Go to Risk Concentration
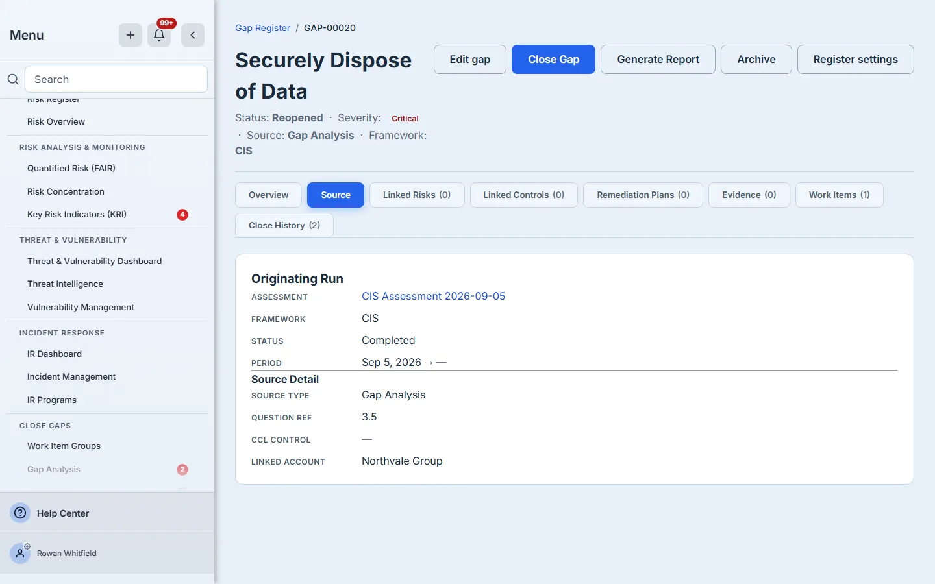Viewport: 935px width, 584px height. (66, 191)
